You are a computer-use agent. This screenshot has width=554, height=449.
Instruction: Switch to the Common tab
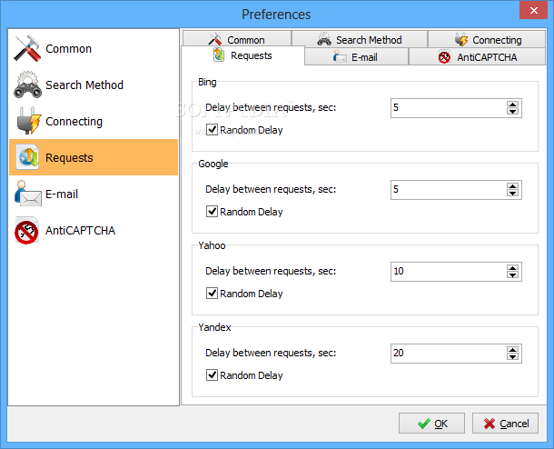(237, 38)
